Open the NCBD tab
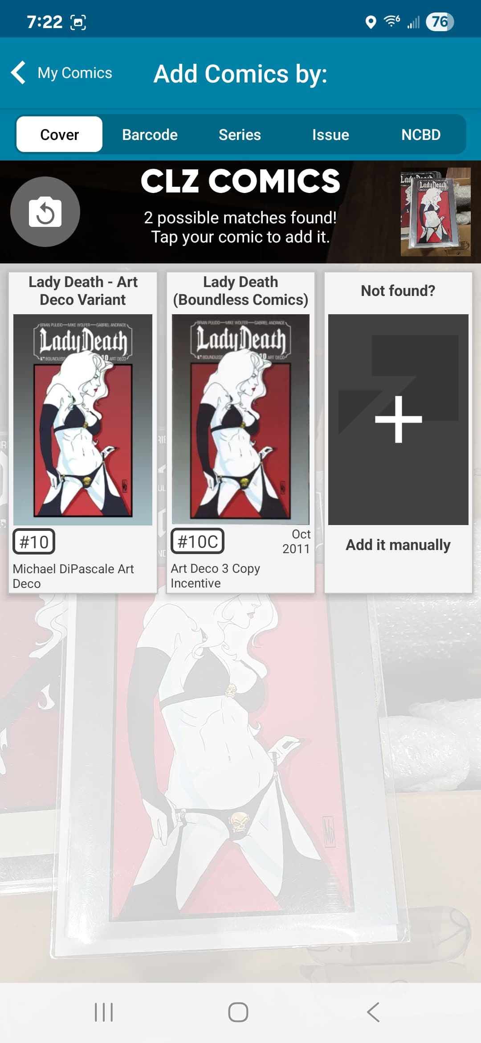The width and height of the screenshot is (481, 1043). click(421, 134)
